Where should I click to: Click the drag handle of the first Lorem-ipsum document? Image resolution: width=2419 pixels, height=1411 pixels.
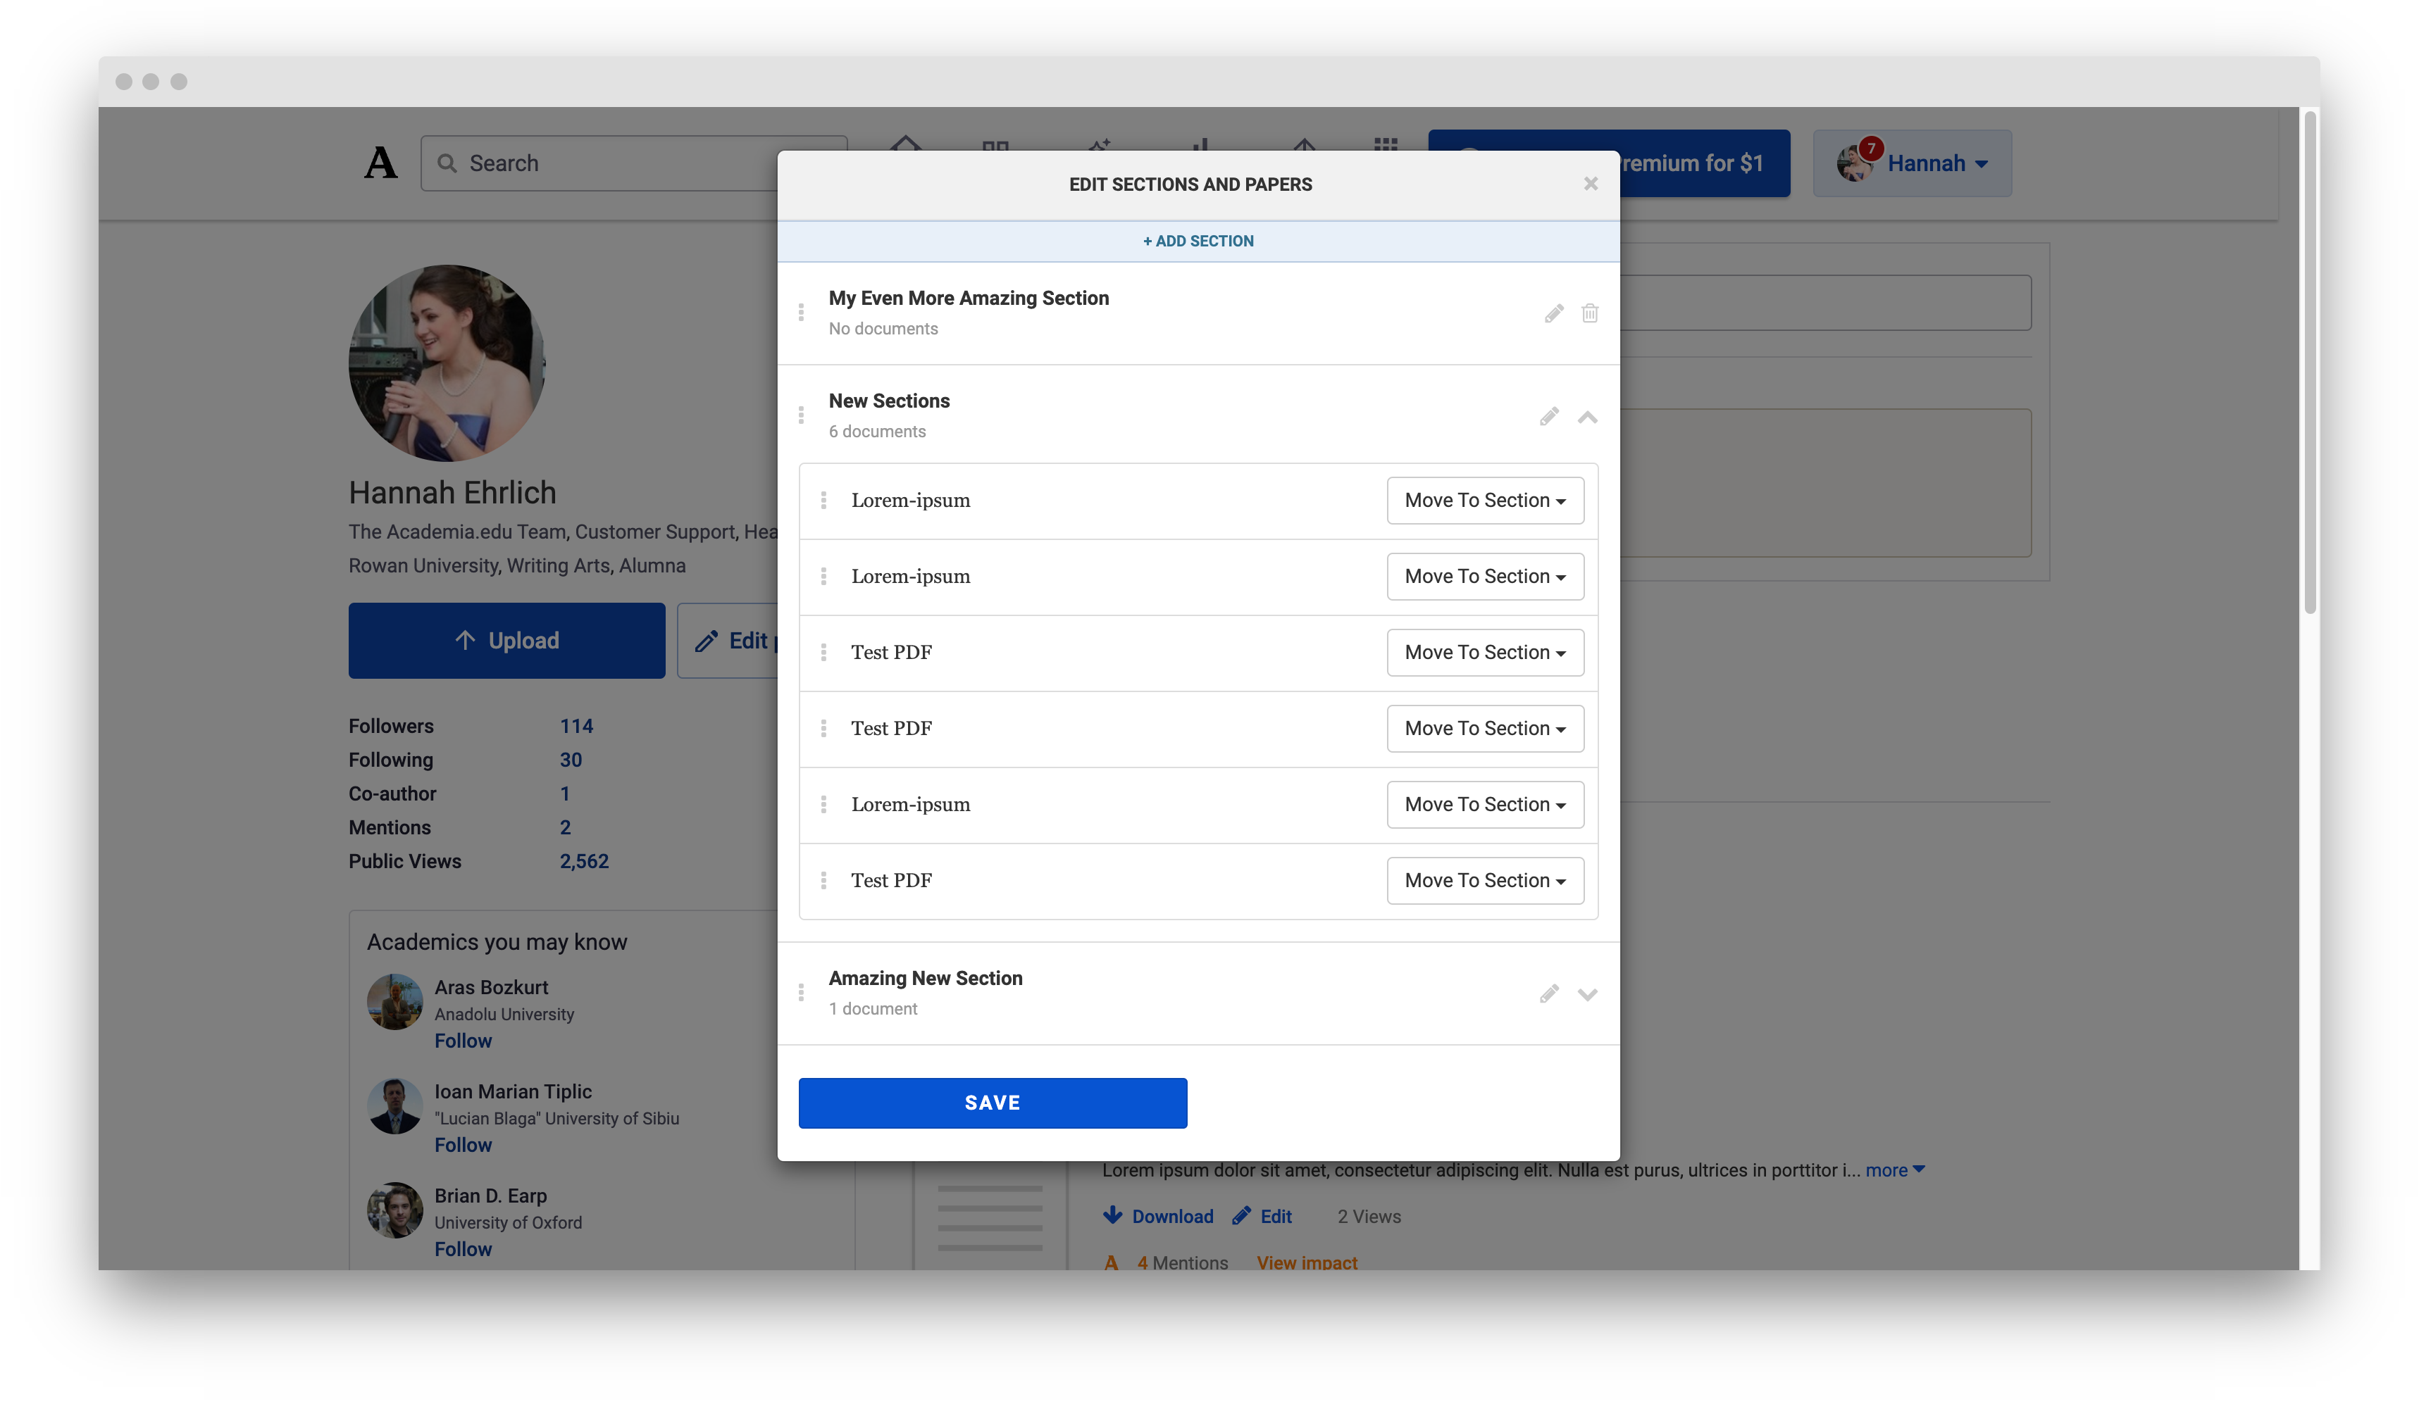(823, 501)
